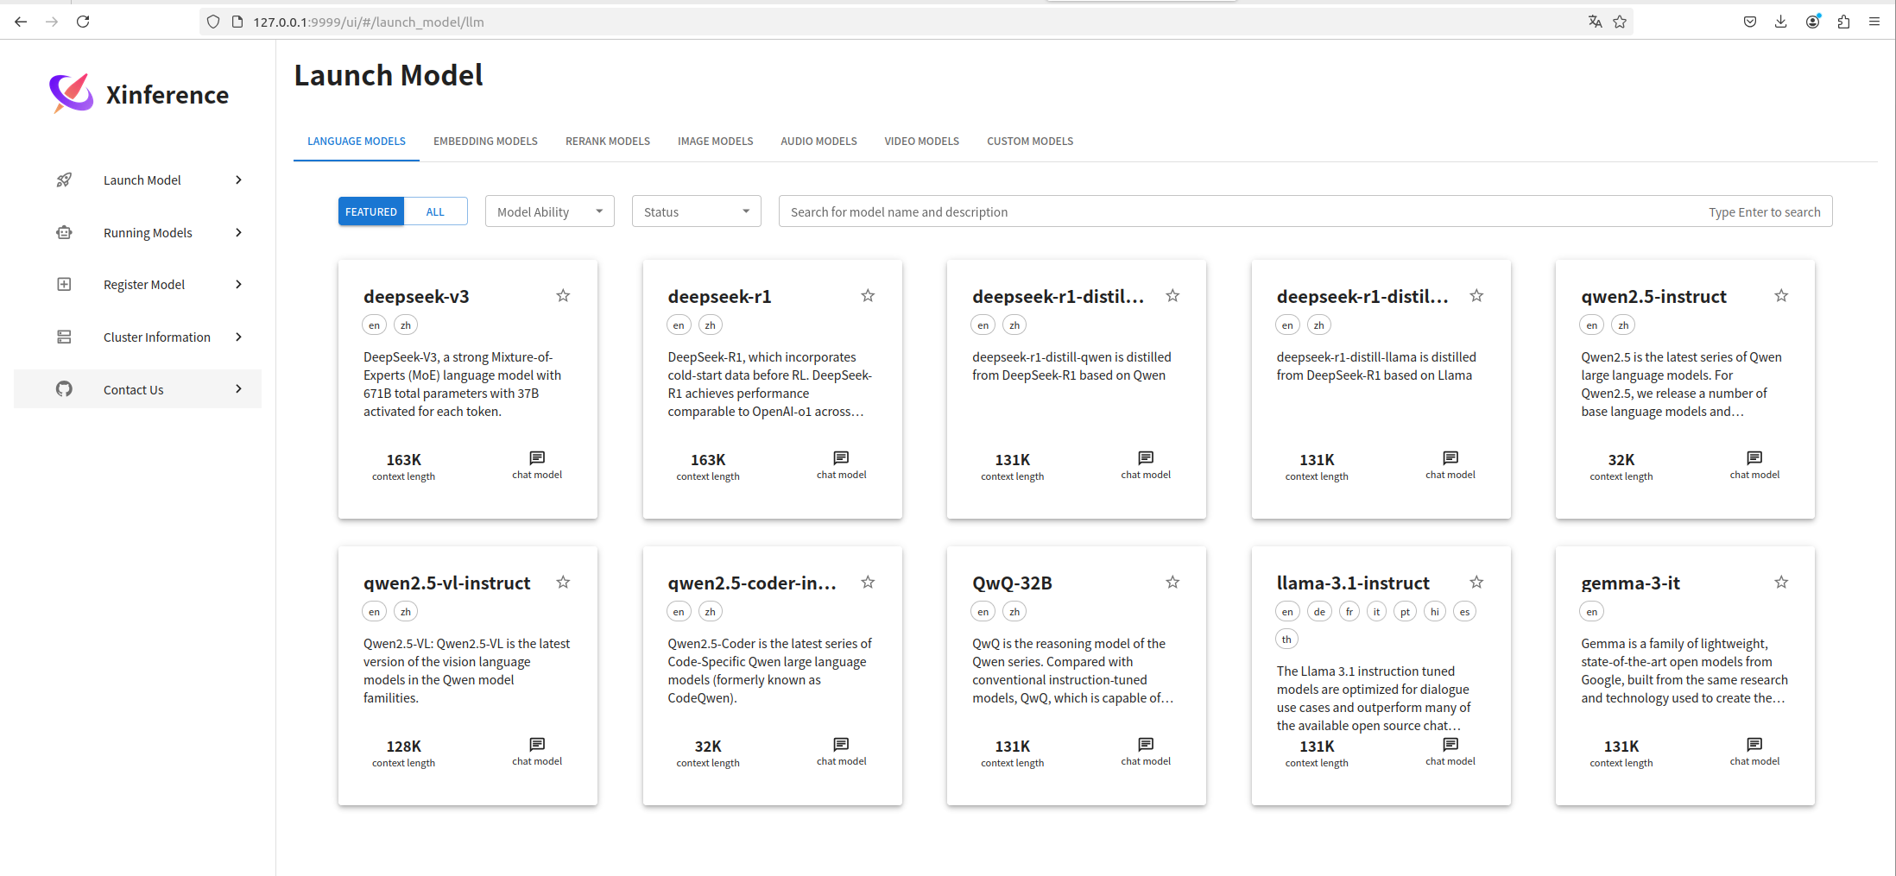1896x876 pixels.
Task: Click the Running Models robot icon
Action: click(x=64, y=232)
